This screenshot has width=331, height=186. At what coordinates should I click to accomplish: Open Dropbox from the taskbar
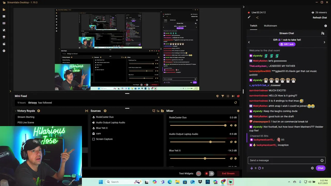200,182
